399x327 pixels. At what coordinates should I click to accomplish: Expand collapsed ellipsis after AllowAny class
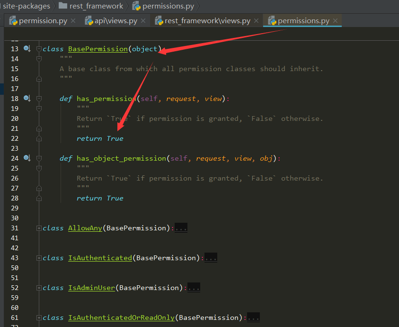click(181, 228)
